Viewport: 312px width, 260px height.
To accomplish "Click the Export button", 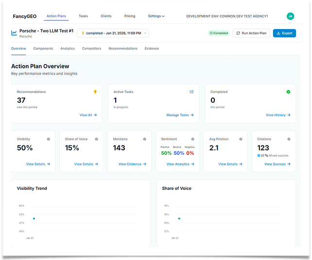I will click(284, 33).
